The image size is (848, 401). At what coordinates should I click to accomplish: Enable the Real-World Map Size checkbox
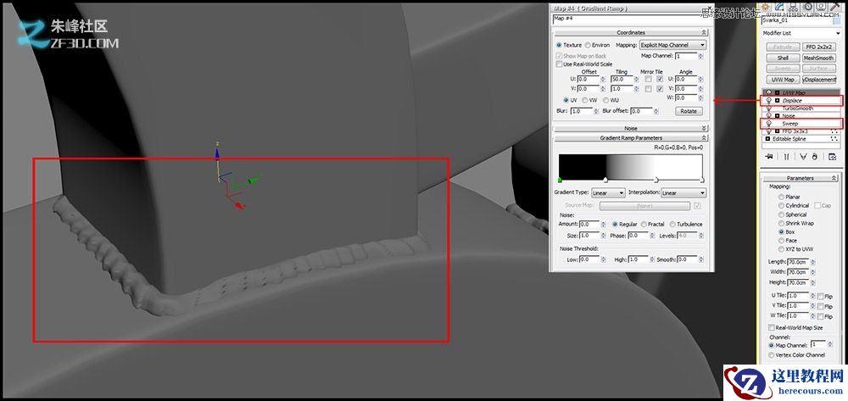[x=771, y=327]
